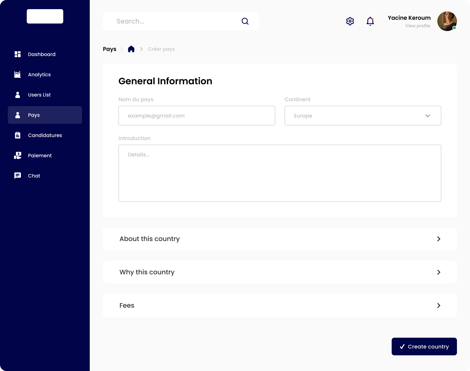Click the user profile avatar photo

click(447, 21)
